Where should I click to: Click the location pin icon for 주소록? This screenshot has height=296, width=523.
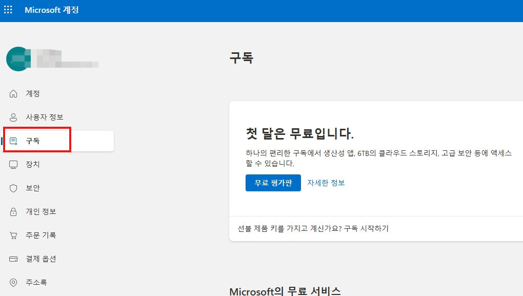tap(13, 283)
